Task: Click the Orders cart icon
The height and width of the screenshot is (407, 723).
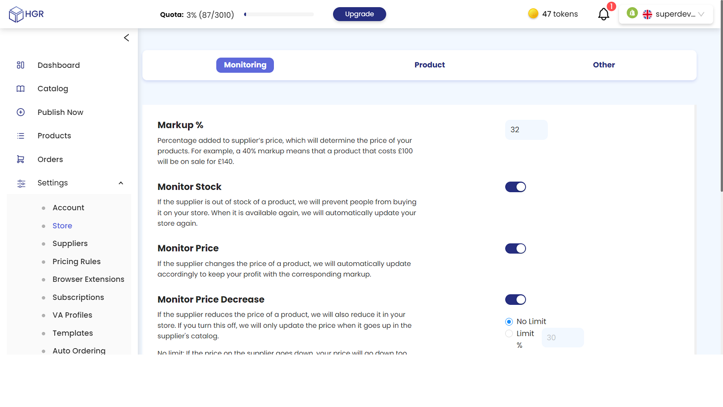Action: (x=20, y=159)
